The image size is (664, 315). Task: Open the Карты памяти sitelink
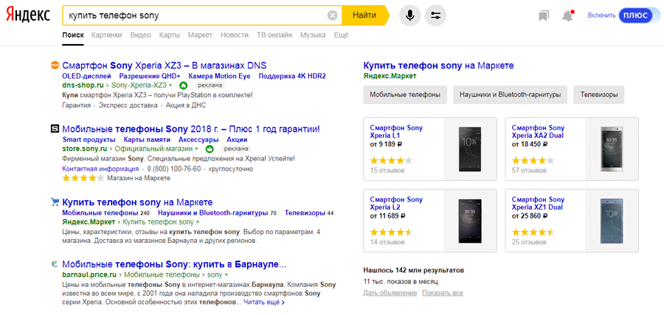coord(147,139)
